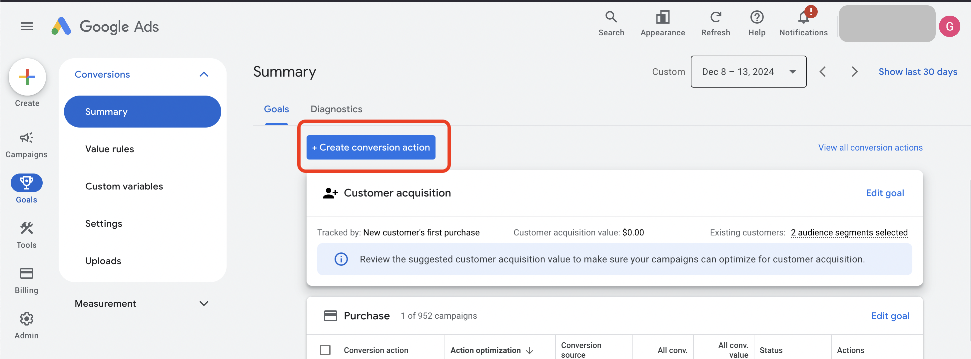Open the Appearance settings

coord(662,23)
